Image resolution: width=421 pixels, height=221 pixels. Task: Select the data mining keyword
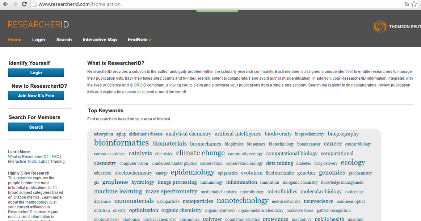[x=279, y=163]
